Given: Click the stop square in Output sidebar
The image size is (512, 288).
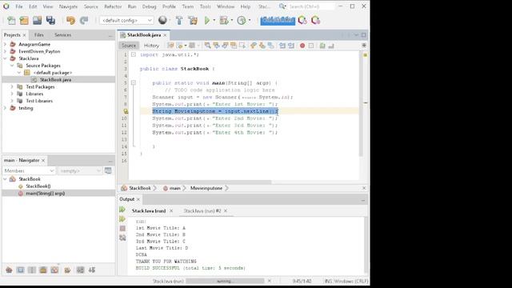Looking at the screenshot, I should click(122, 228).
